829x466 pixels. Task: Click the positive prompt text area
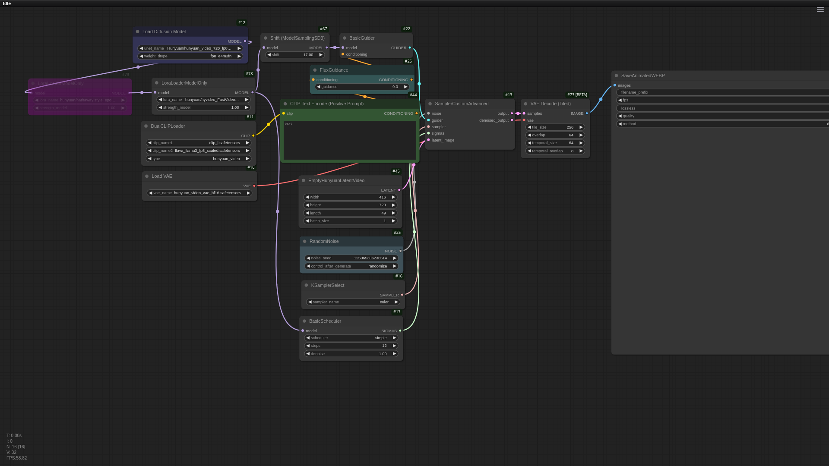349,140
